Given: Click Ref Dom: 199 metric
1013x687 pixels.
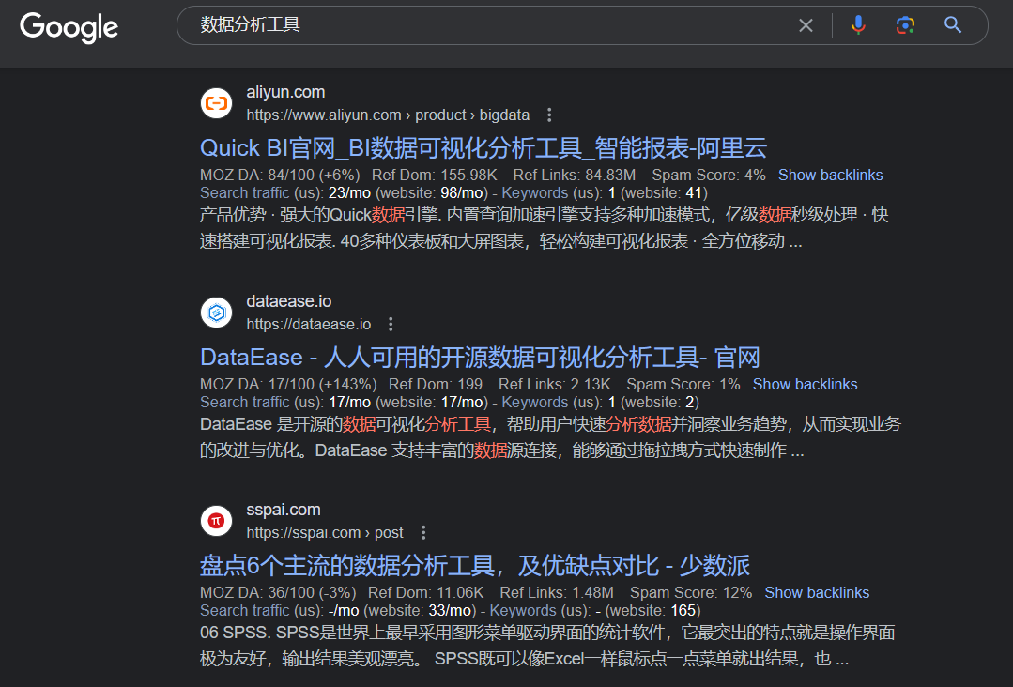Looking at the screenshot, I should click(436, 384).
